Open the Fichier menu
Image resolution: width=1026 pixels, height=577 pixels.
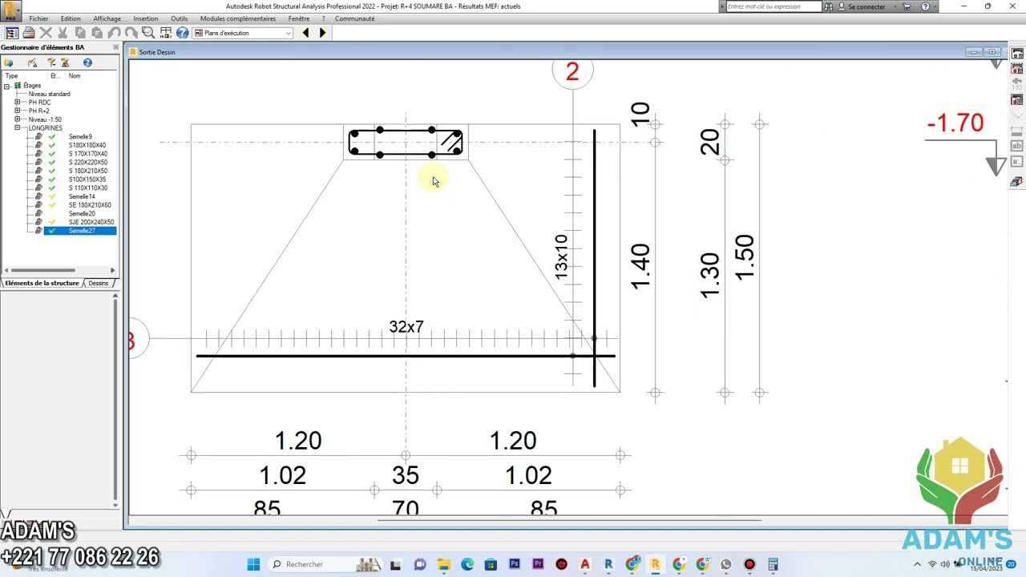(x=38, y=18)
